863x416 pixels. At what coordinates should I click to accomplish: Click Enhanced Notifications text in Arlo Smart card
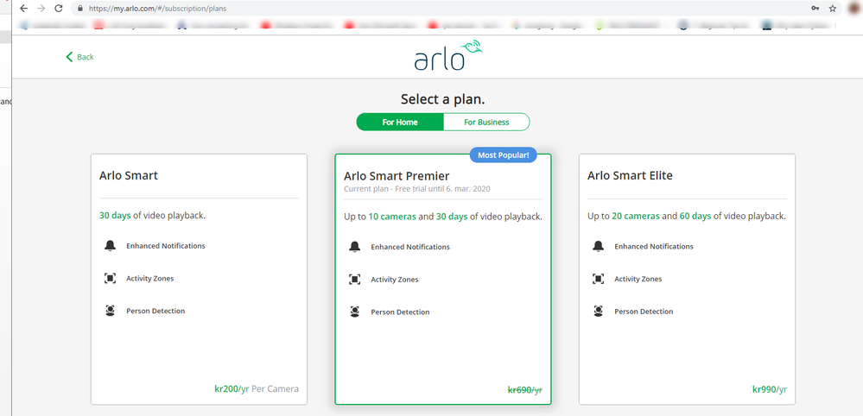(x=166, y=246)
